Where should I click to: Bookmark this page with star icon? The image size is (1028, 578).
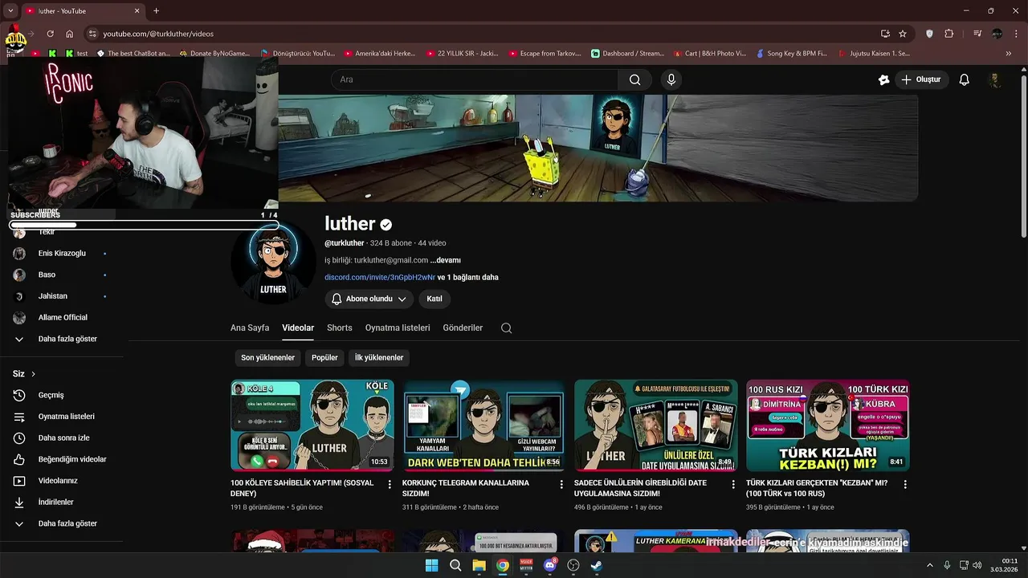(903, 34)
